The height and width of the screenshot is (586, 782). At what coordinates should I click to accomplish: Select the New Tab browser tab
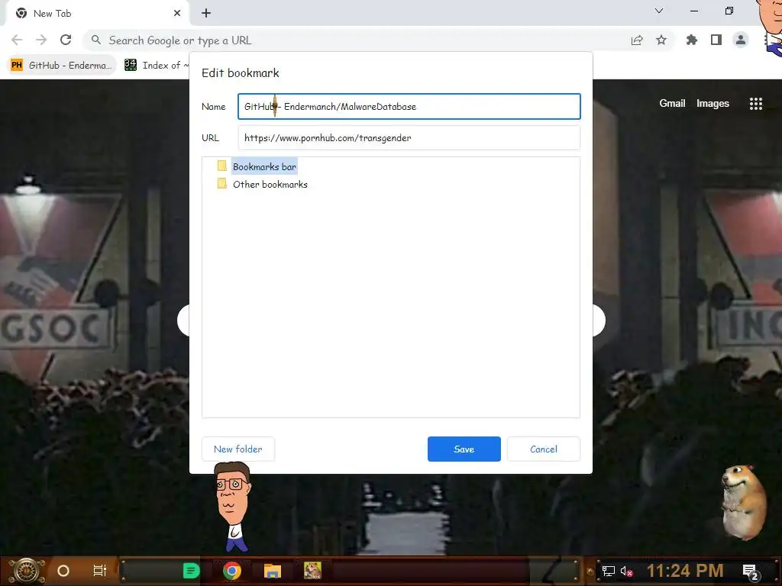click(97, 14)
